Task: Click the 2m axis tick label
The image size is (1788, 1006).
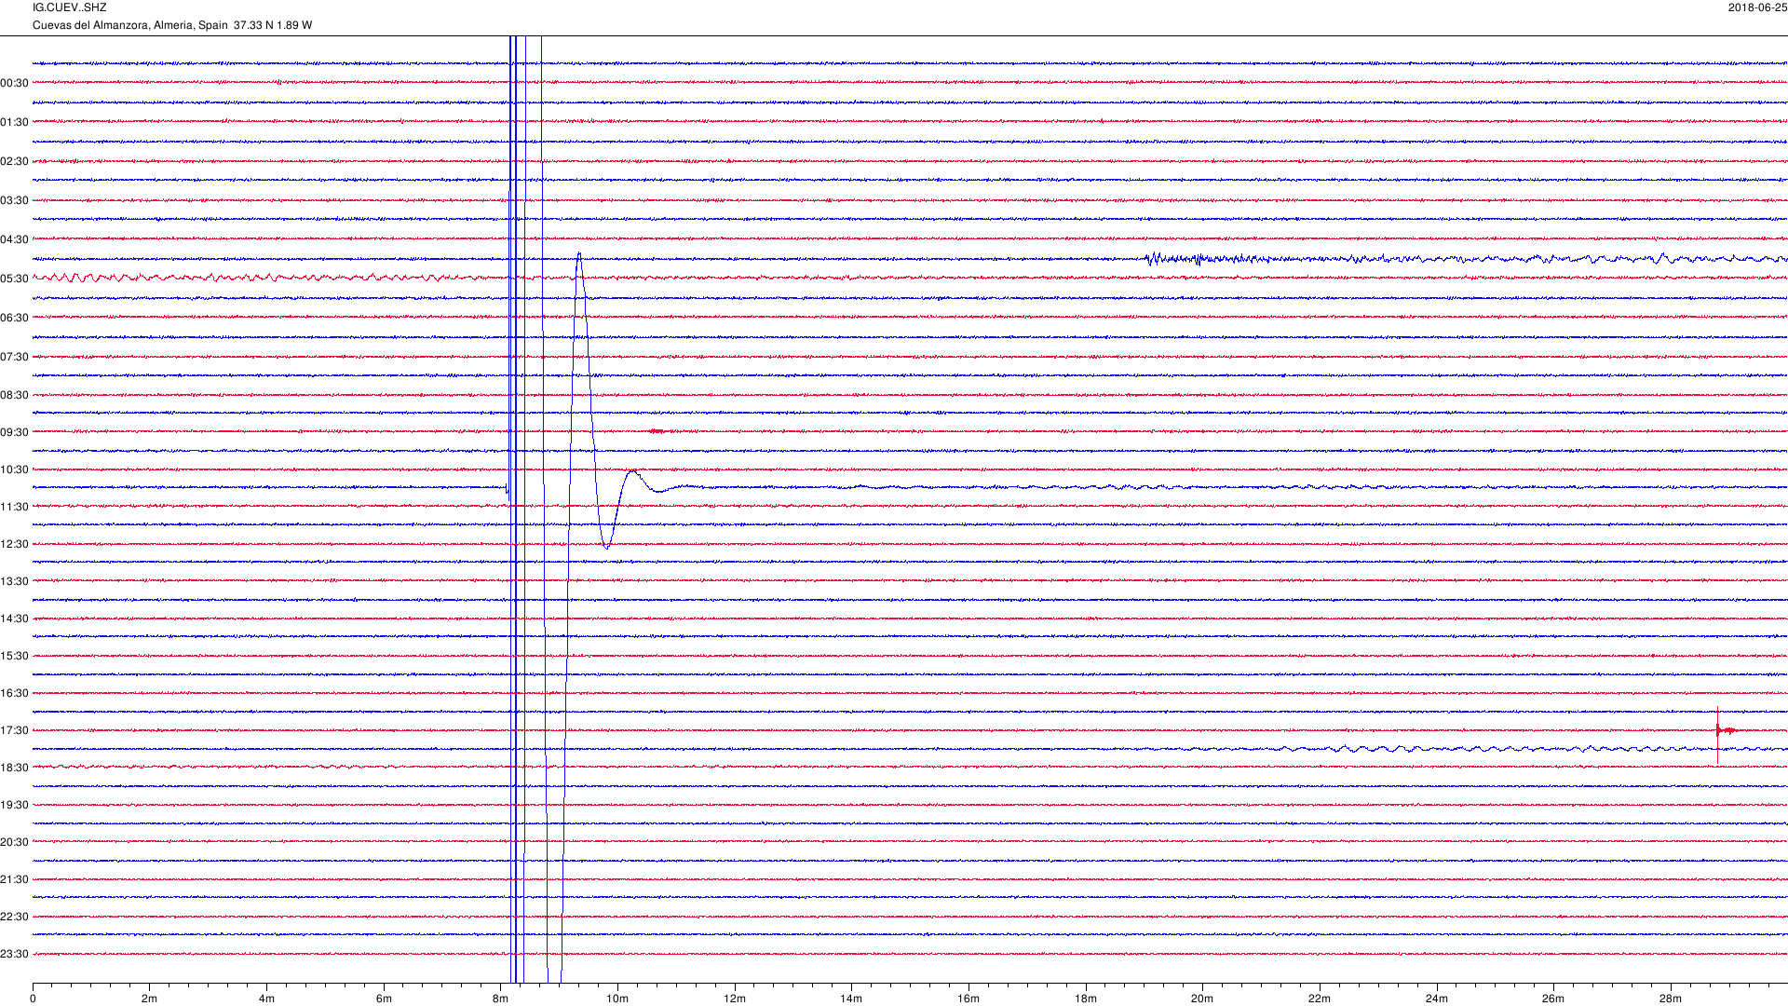Action: [149, 999]
